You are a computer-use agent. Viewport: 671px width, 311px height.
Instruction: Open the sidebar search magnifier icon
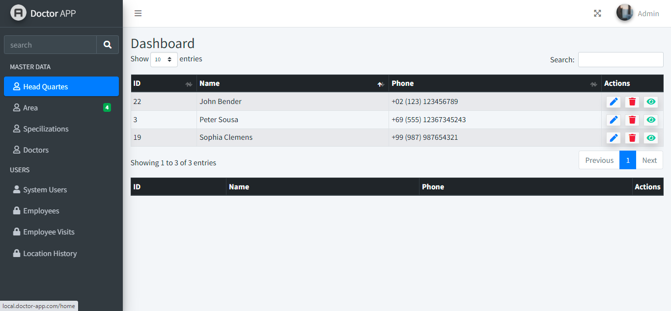[108, 44]
